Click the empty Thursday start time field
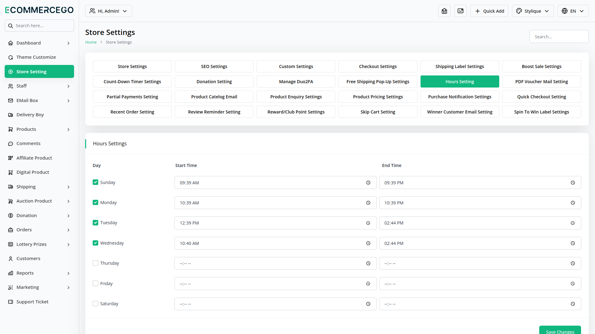The width and height of the screenshot is (595, 334). [x=275, y=263]
